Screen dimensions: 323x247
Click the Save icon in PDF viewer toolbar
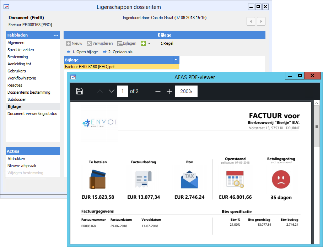tap(80, 91)
